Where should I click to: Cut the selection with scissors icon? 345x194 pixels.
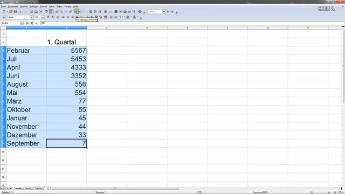pyautogui.click(x=57, y=11)
